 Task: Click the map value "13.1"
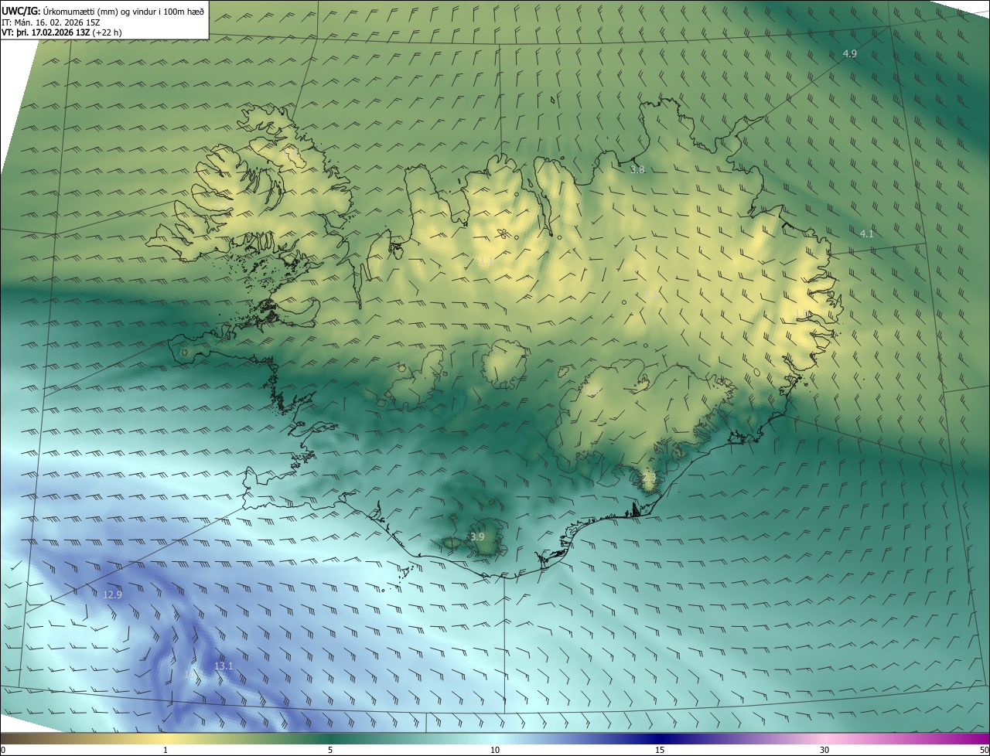(x=224, y=666)
